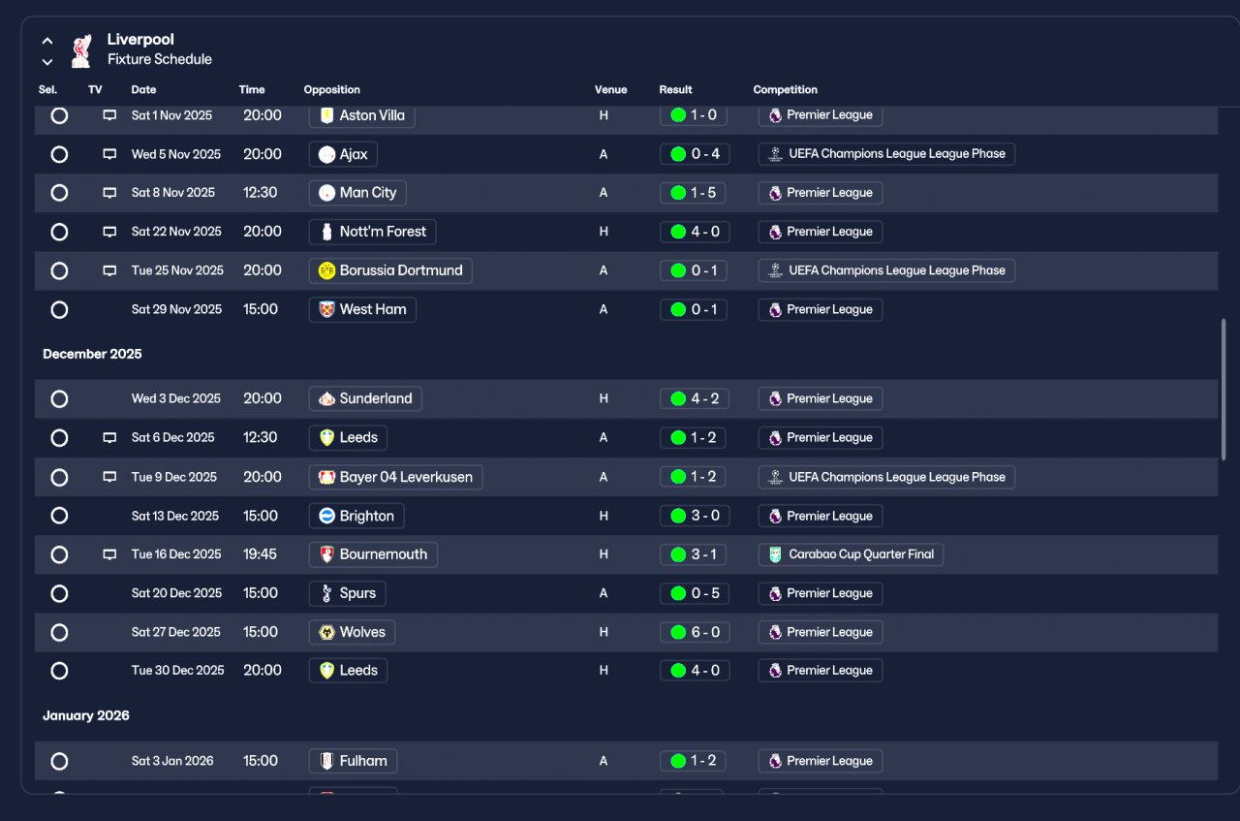Sort by the Competition column header
The height and width of the screenshot is (821, 1240).
coord(786,89)
